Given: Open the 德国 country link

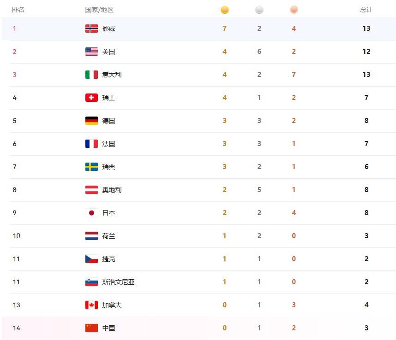Looking at the screenshot, I should [108, 121].
